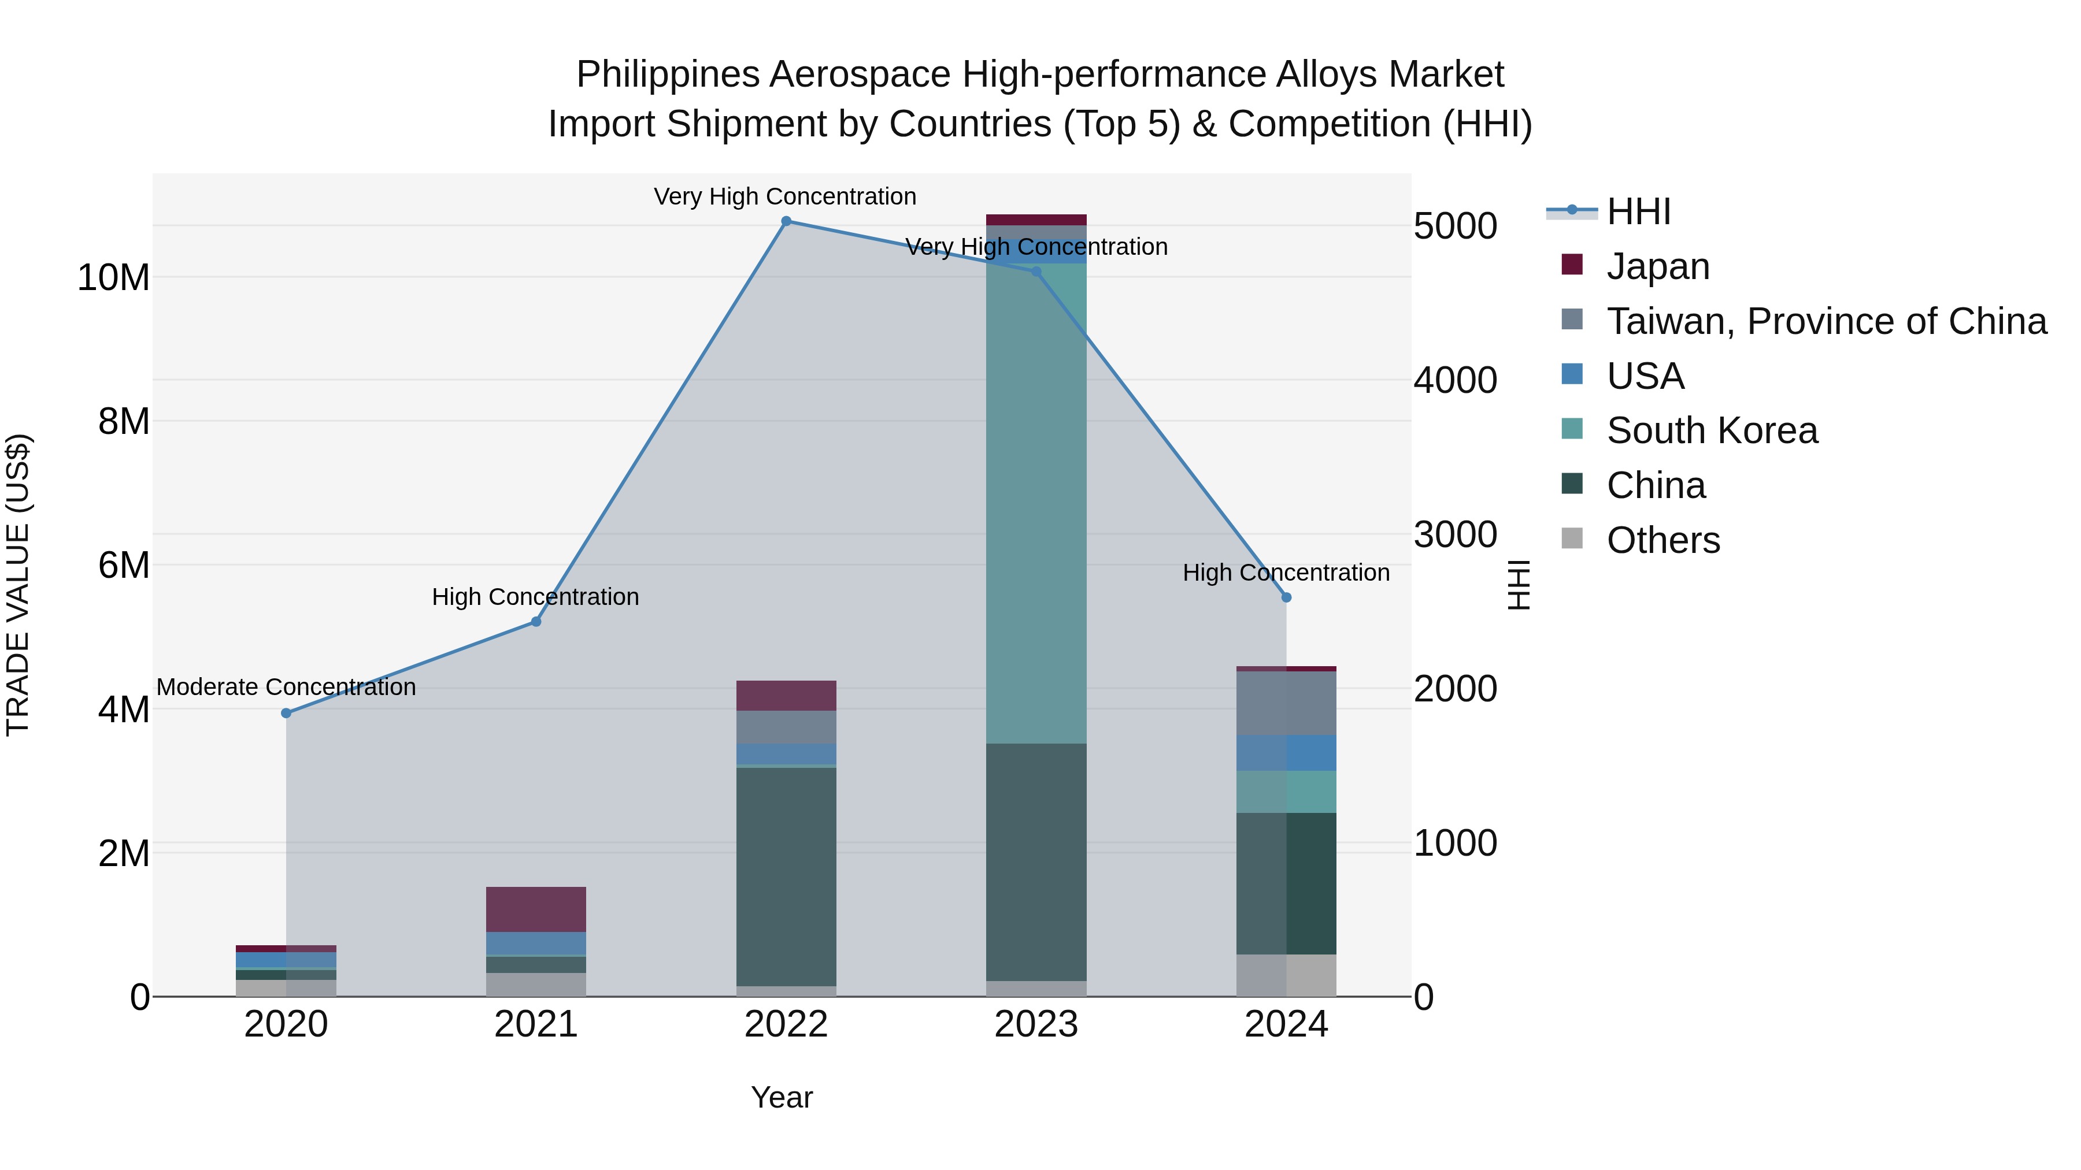Click the Taiwan segment in 2024 bar
The height and width of the screenshot is (1170, 2081).
pyautogui.click(x=1286, y=703)
